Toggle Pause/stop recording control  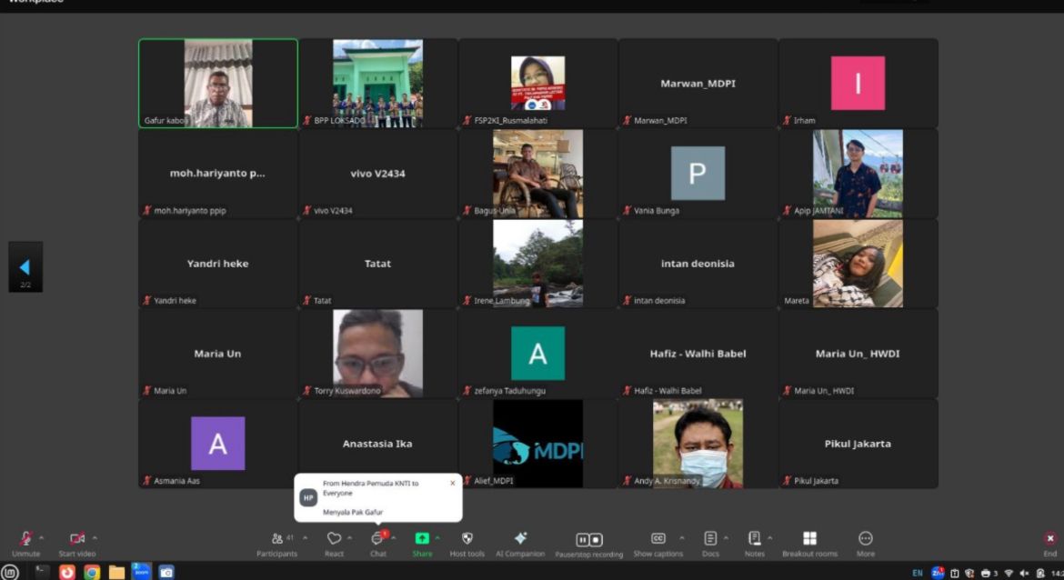(x=589, y=540)
